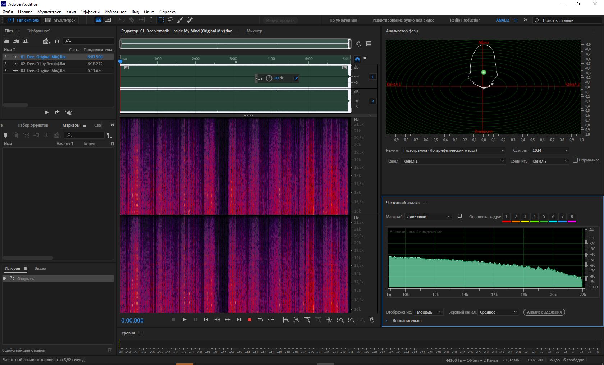604x365 pixels.
Task: Open the Масштаб Линейный dropdown
Action: click(428, 216)
